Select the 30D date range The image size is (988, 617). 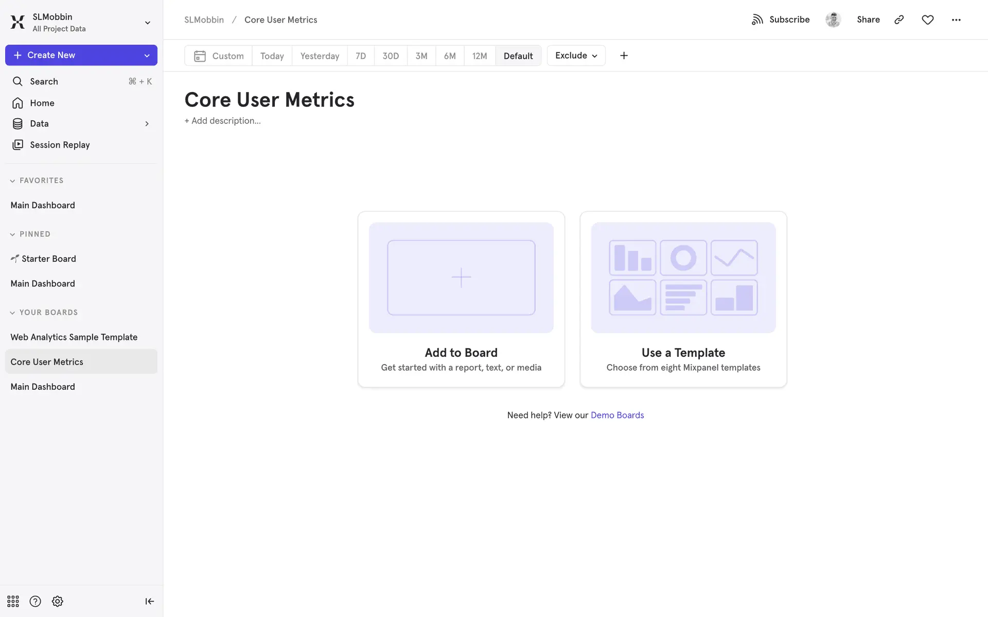click(391, 56)
